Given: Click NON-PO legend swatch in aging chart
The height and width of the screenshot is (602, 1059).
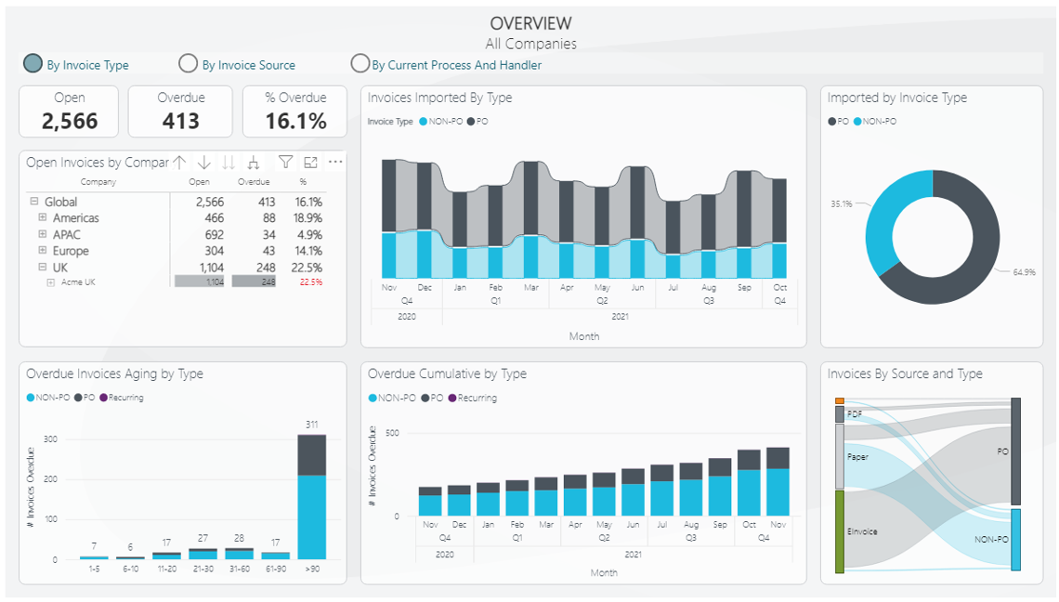Looking at the screenshot, I should coord(31,398).
